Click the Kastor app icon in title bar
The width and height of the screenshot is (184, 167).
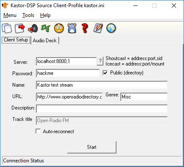[x=5, y=5]
